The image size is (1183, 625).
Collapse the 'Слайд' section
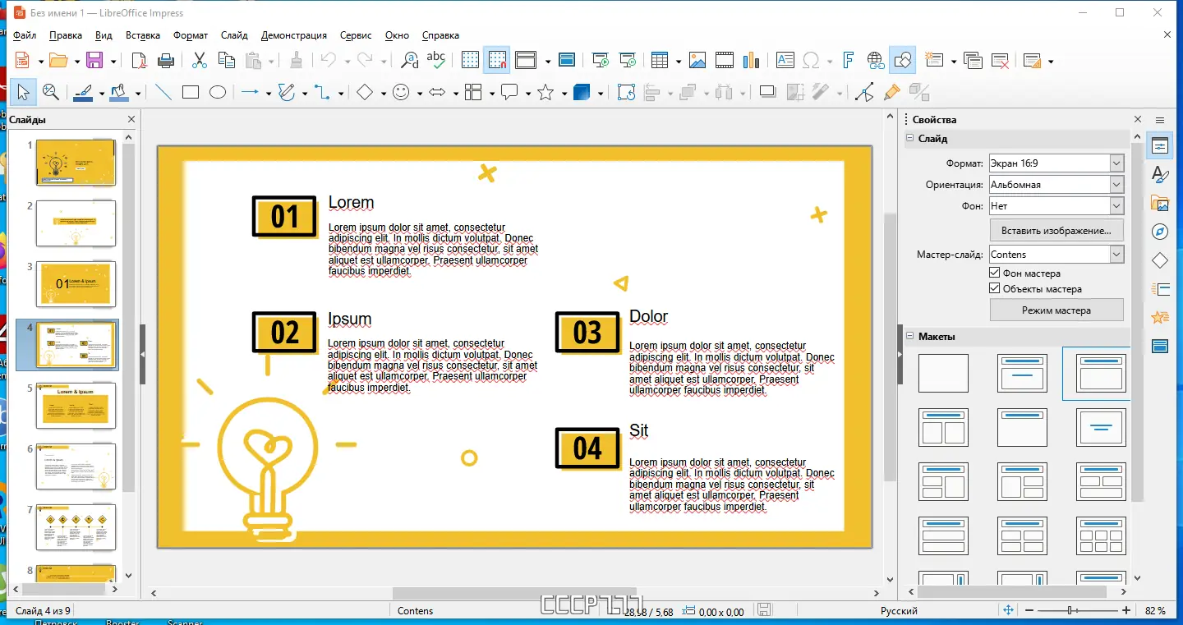pos(910,139)
